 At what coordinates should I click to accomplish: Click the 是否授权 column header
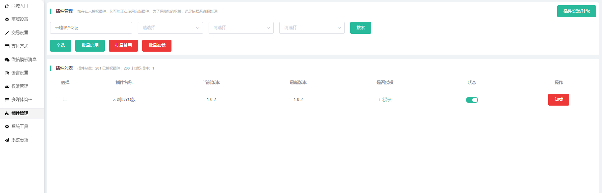385,82
